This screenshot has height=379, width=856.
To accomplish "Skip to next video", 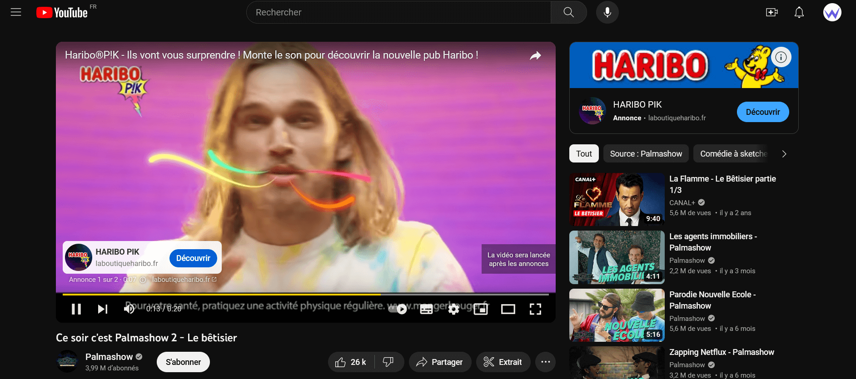I will pyautogui.click(x=103, y=309).
